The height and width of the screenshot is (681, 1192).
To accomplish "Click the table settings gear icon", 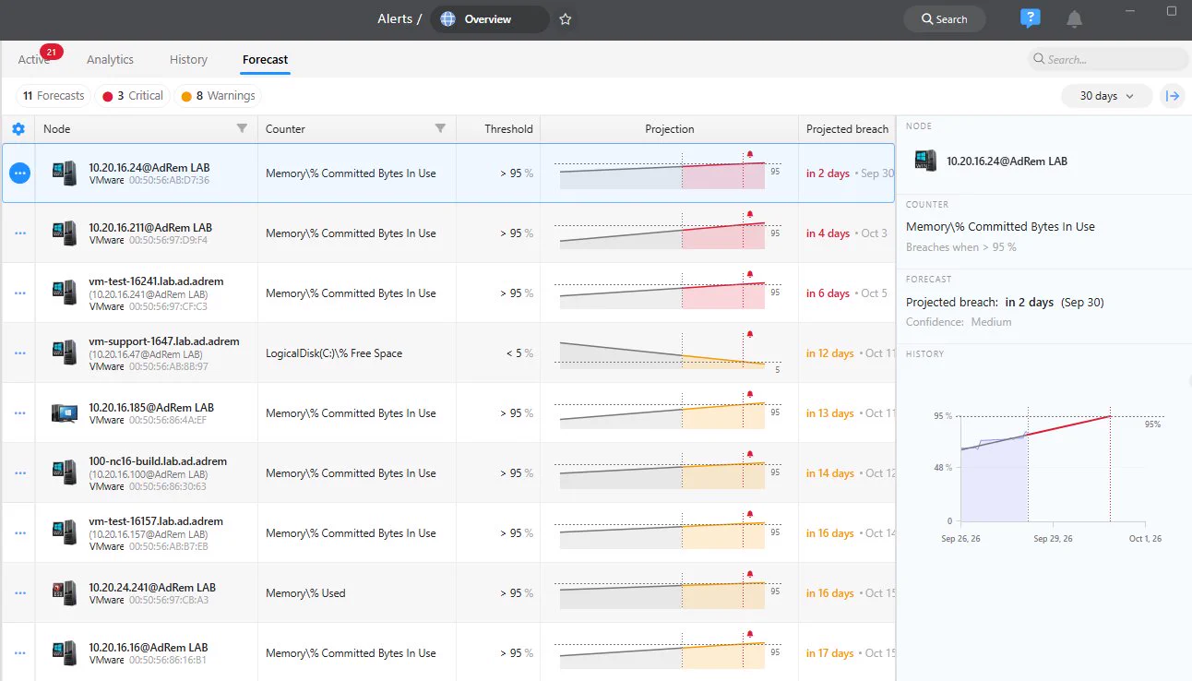I will (18, 129).
